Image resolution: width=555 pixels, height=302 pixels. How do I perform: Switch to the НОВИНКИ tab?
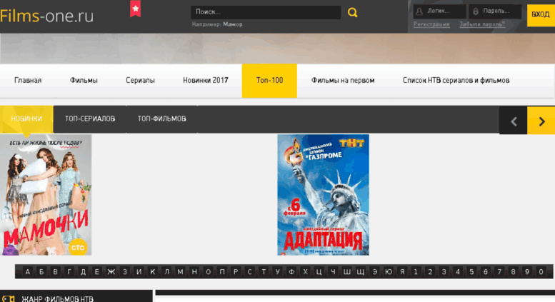click(x=26, y=119)
